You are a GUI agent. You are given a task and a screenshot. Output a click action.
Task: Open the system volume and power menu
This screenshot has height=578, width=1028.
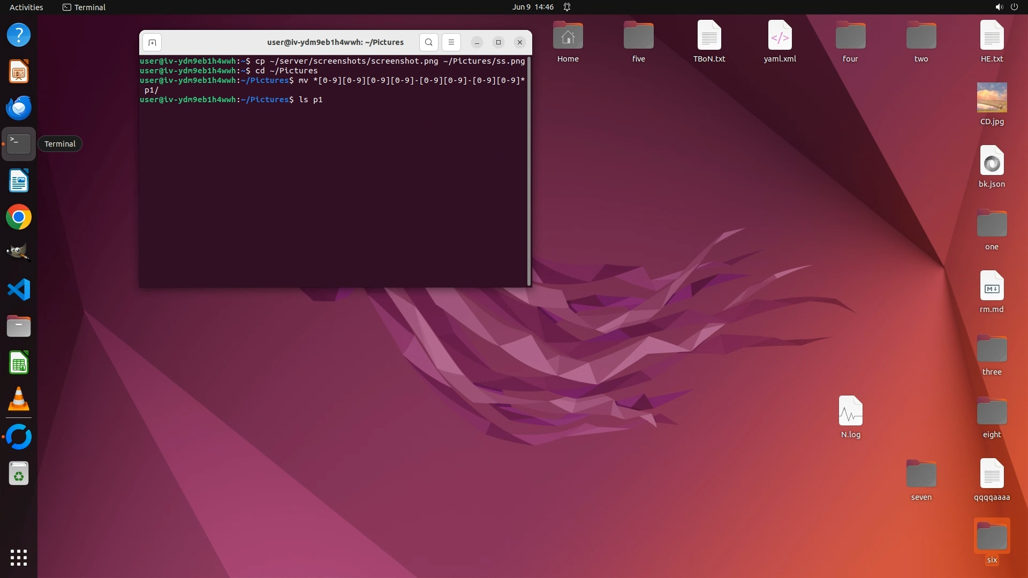pyautogui.click(x=1006, y=7)
